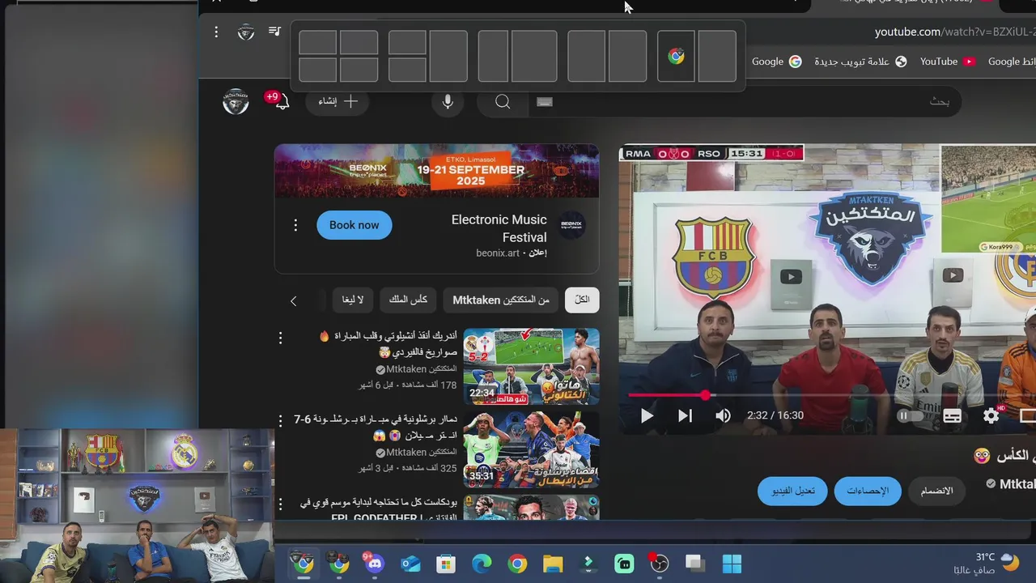Image resolution: width=1036 pixels, height=583 pixels.
Task: Open Chrome profile avatar in toolbar
Action: coord(246,32)
